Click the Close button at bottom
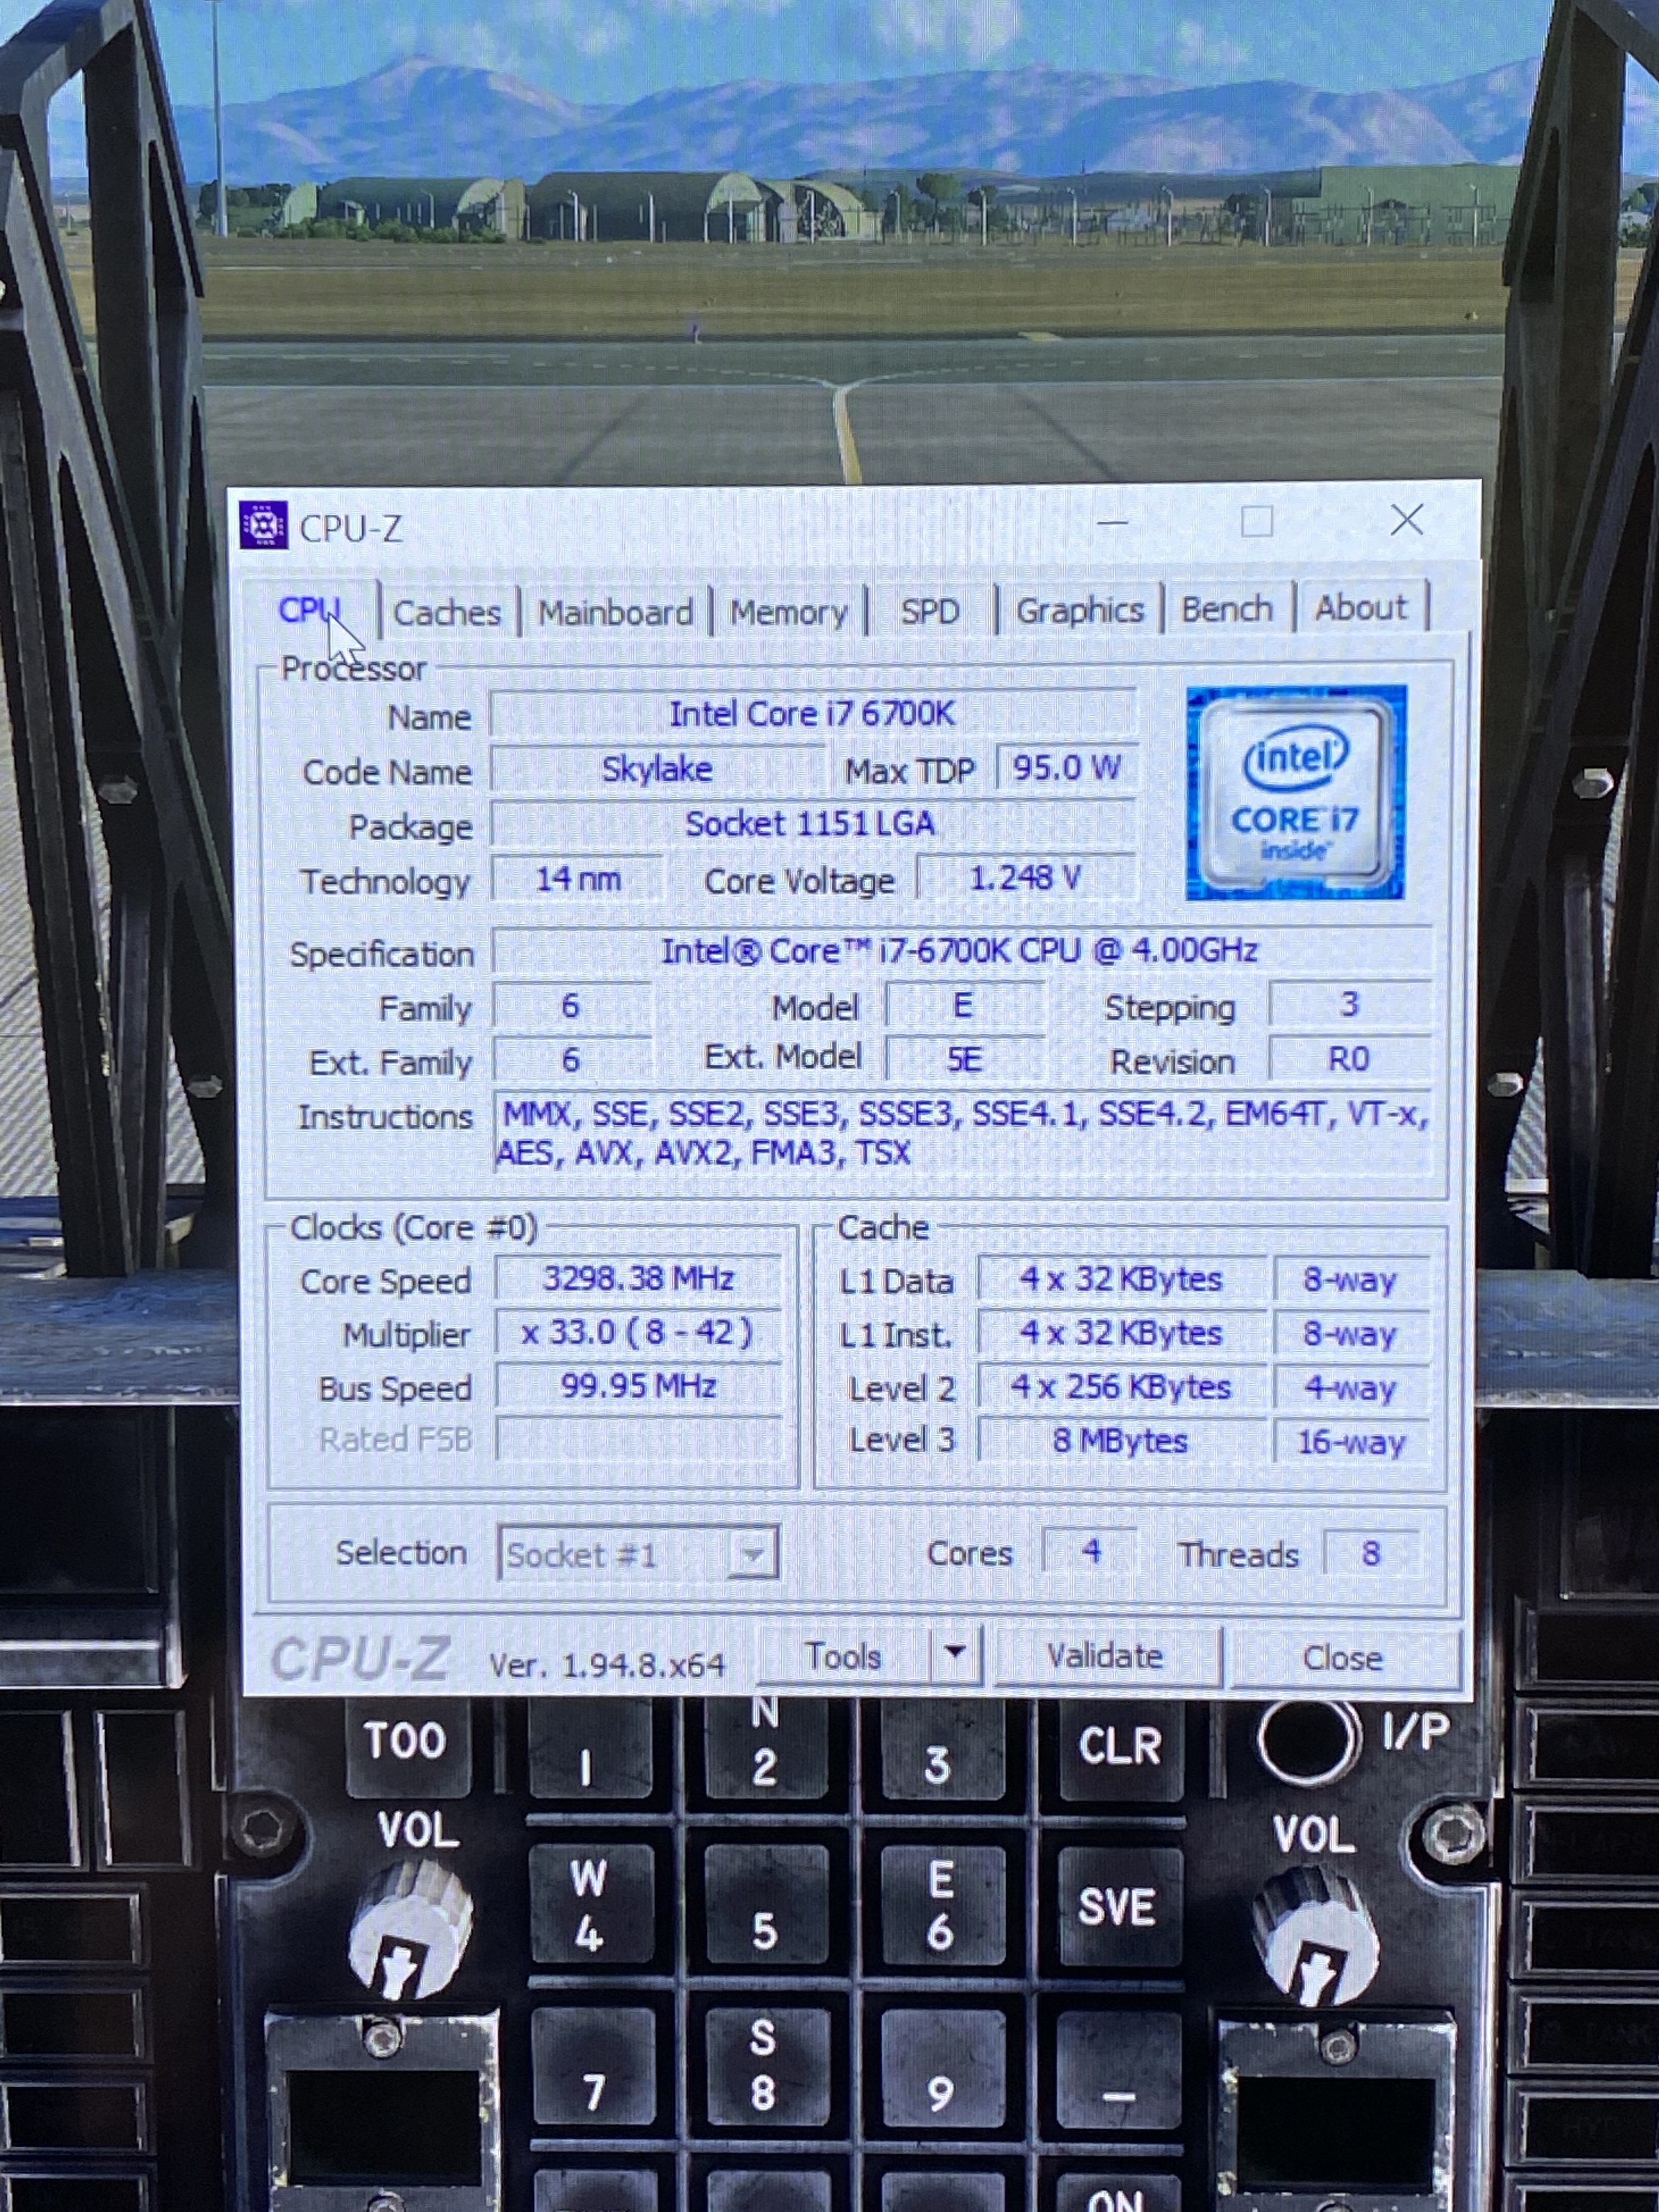The image size is (1659, 2212). [1343, 1658]
